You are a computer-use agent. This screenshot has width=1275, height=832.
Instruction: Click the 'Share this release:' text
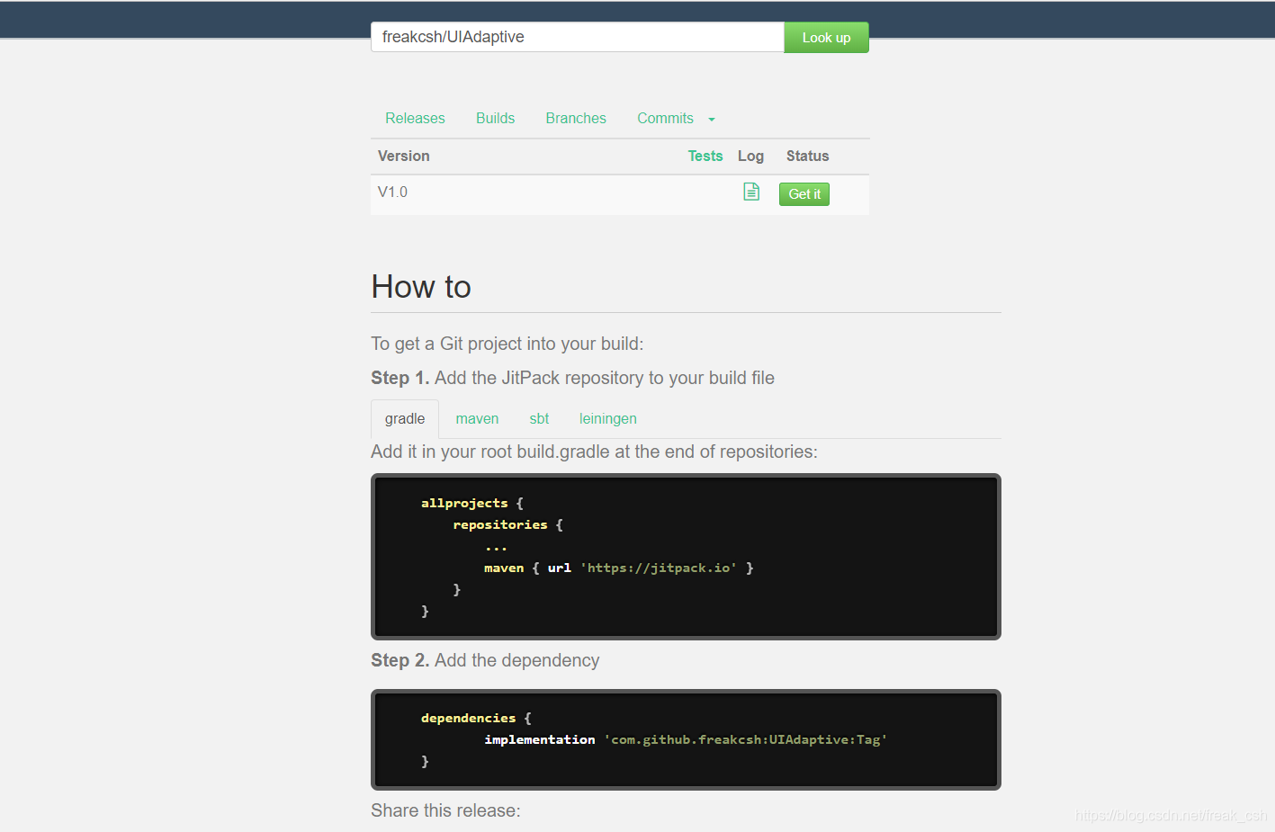445,811
